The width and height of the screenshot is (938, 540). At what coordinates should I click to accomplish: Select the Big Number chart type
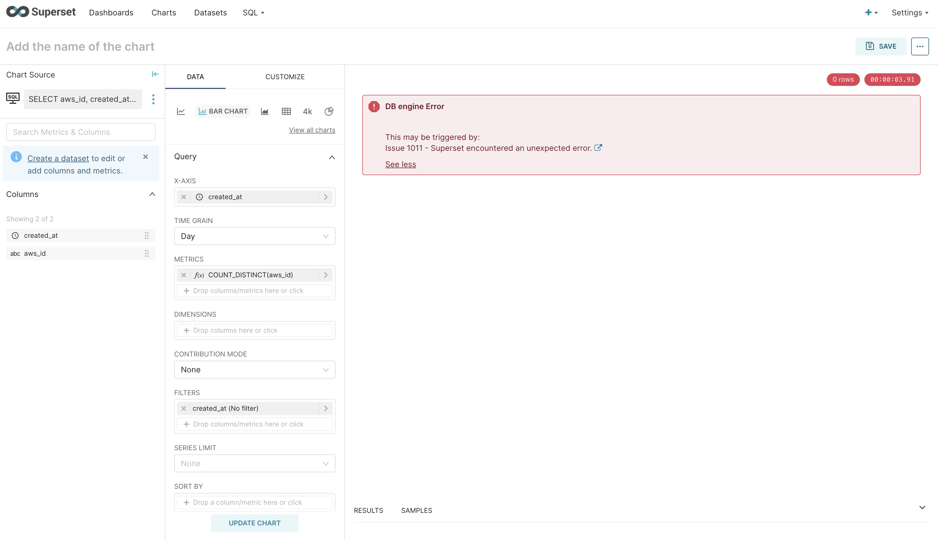point(307,111)
